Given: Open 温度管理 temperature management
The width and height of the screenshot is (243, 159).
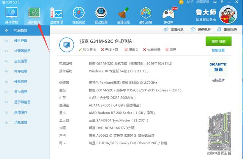Looking at the screenshot, I should click(x=56, y=16).
